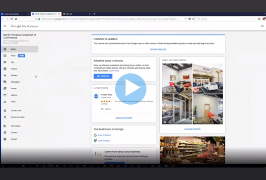Open the glass entrance door photo thumbnail
The width and height of the screenshot is (266, 180).
177,109
